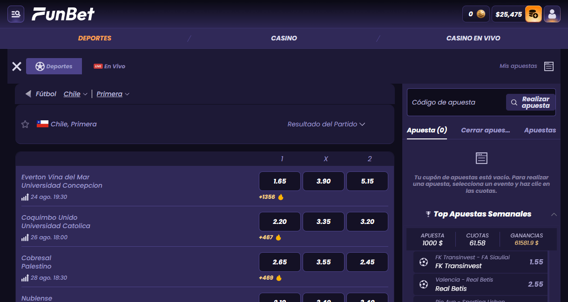Select draw odds 3.90 for Everton match

coord(324,181)
